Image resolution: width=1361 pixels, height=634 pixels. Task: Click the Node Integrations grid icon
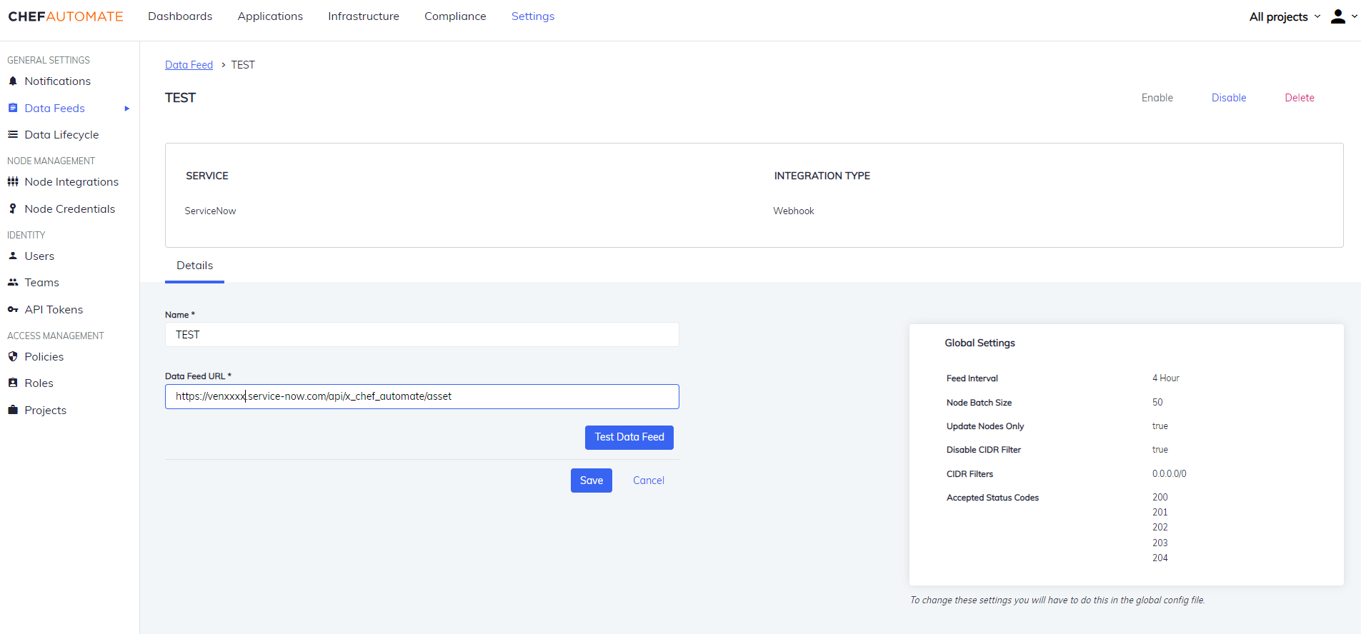[x=13, y=182]
